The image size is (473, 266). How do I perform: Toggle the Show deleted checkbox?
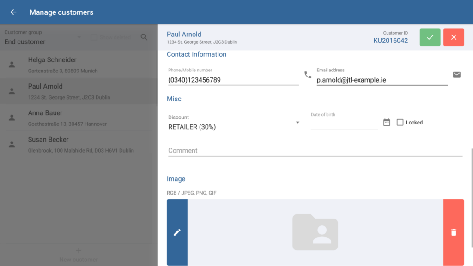(x=94, y=37)
